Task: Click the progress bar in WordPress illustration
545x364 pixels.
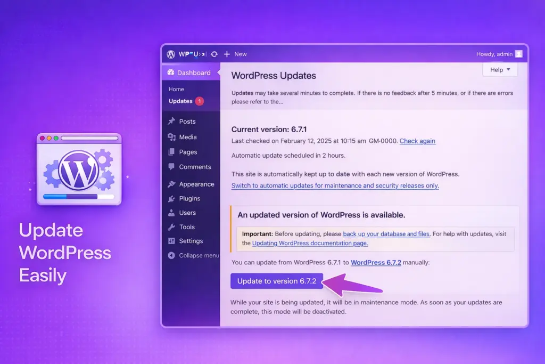Action: [x=79, y=196]
